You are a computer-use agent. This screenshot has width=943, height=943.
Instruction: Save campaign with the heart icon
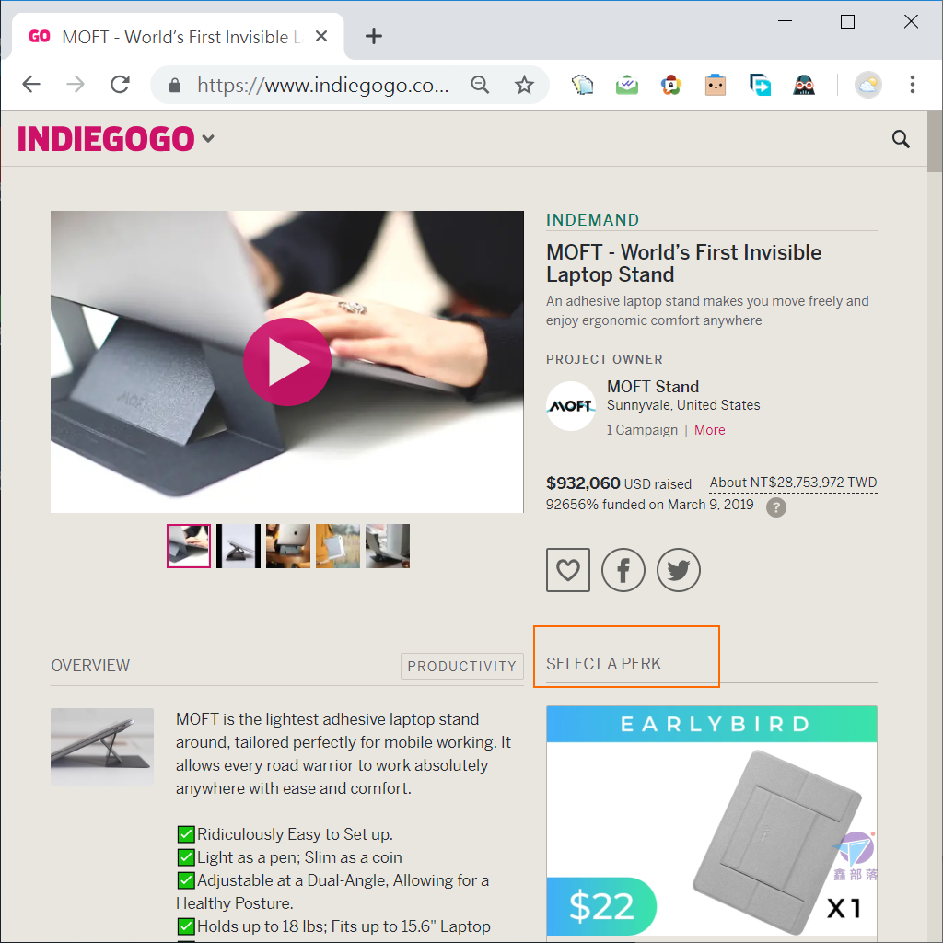tap(567, 569)
